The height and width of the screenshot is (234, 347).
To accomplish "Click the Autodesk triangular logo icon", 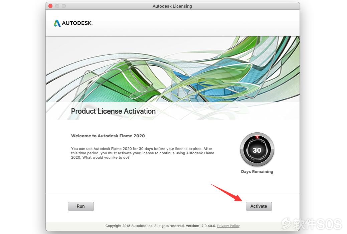I will tap(57, 23).
